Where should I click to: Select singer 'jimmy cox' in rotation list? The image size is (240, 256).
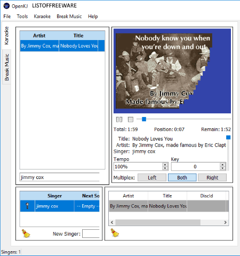pyautogui.click(x=54, y=206)
